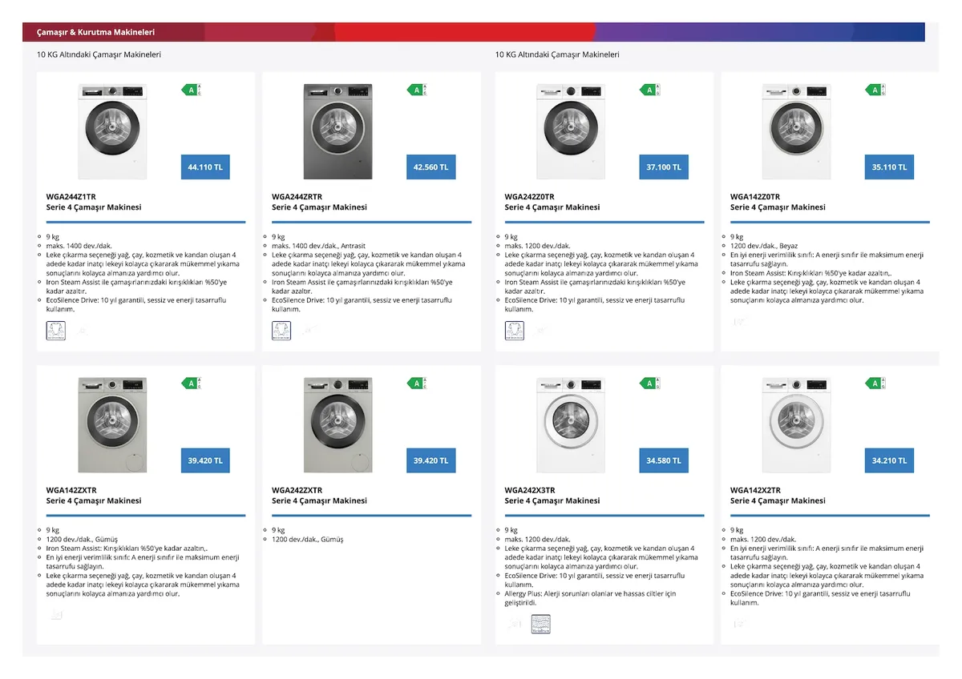Click the energy class A label on WGA242ZXTR
The image size is (962, 679).
(418, 384)
